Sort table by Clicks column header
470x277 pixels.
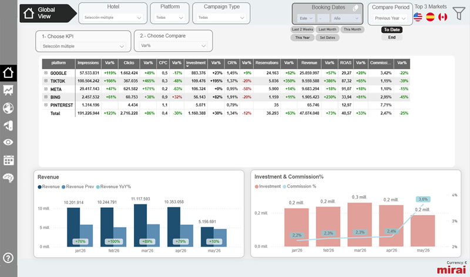(x=129, y=63)
